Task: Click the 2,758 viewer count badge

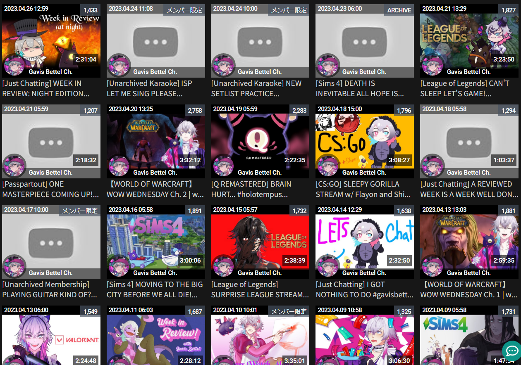Action: [x=195, y=110]
